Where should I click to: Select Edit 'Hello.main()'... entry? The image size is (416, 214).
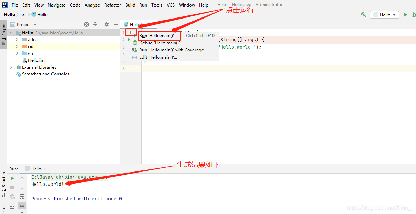click(x=174, y=57)
